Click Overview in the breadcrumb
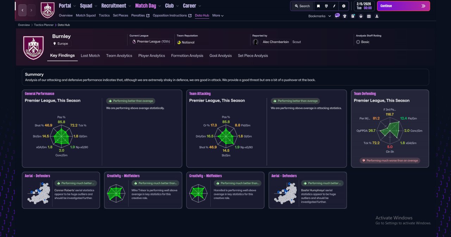 (24, 25)
